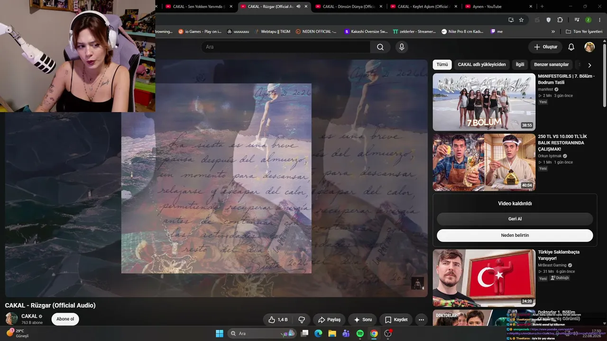Close the CAKAL - Rüzgar tab

click(x=306, y=7)
